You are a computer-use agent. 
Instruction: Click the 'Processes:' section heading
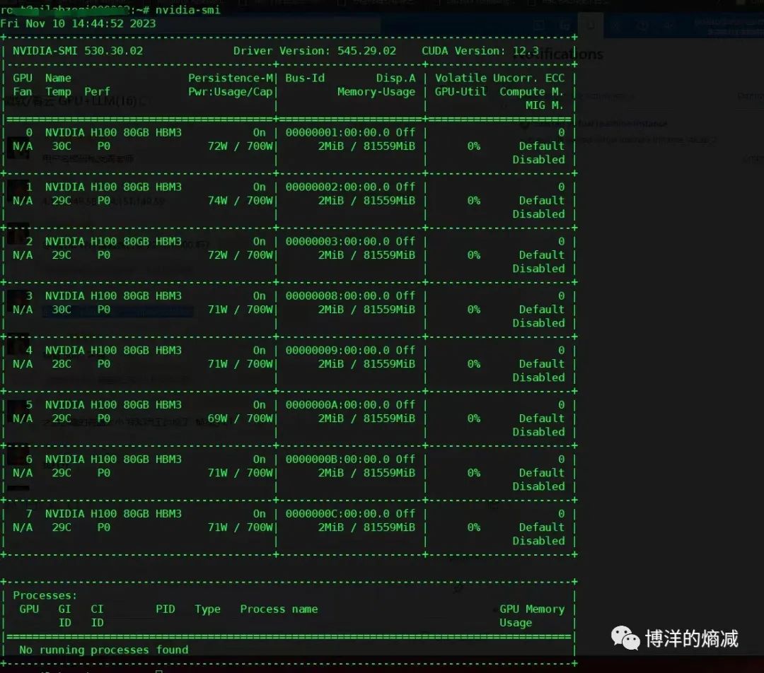[x=45, y=595]
